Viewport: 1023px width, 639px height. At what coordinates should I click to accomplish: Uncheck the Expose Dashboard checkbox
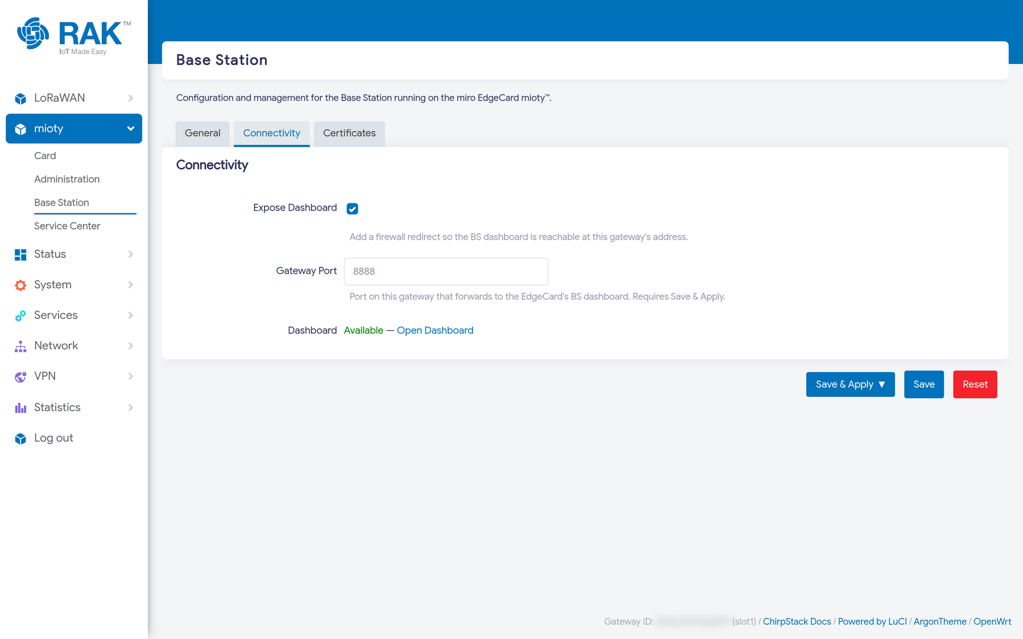coord(352,208)
